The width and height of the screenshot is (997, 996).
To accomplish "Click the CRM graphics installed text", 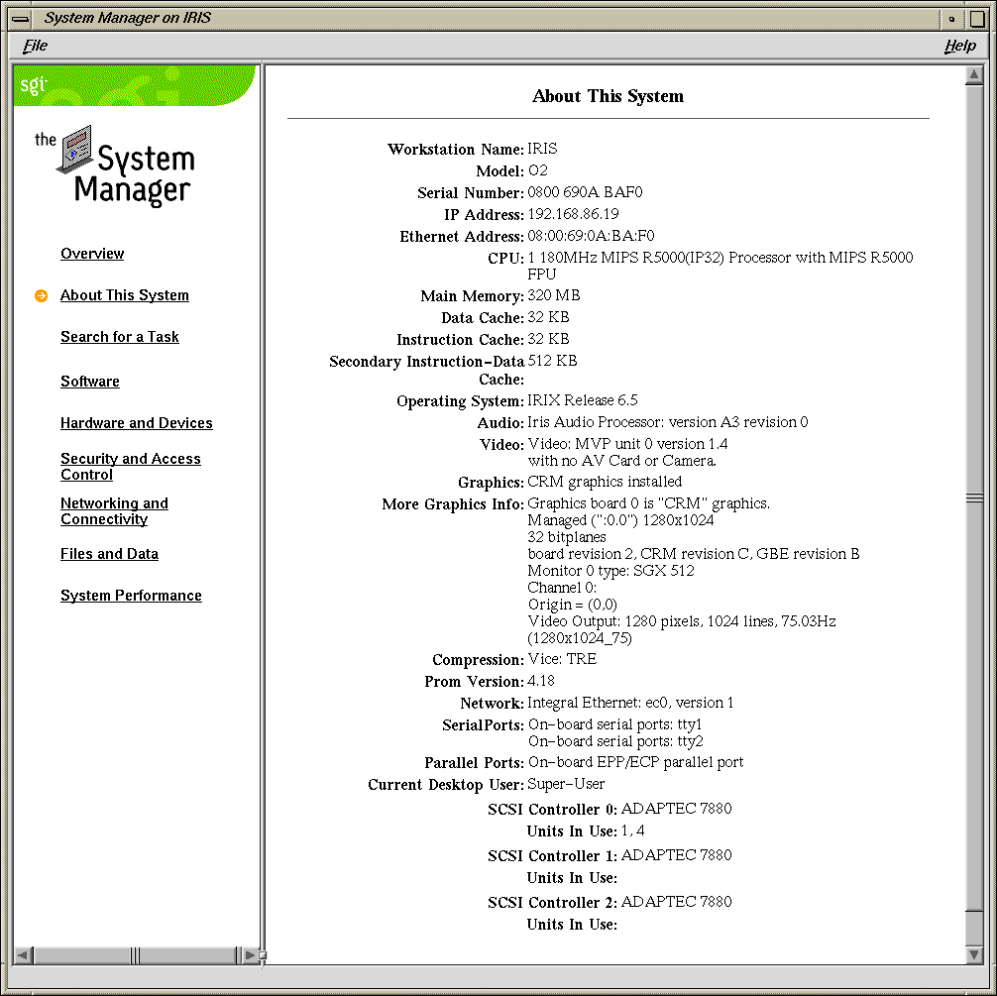I will tap(605, 482).
